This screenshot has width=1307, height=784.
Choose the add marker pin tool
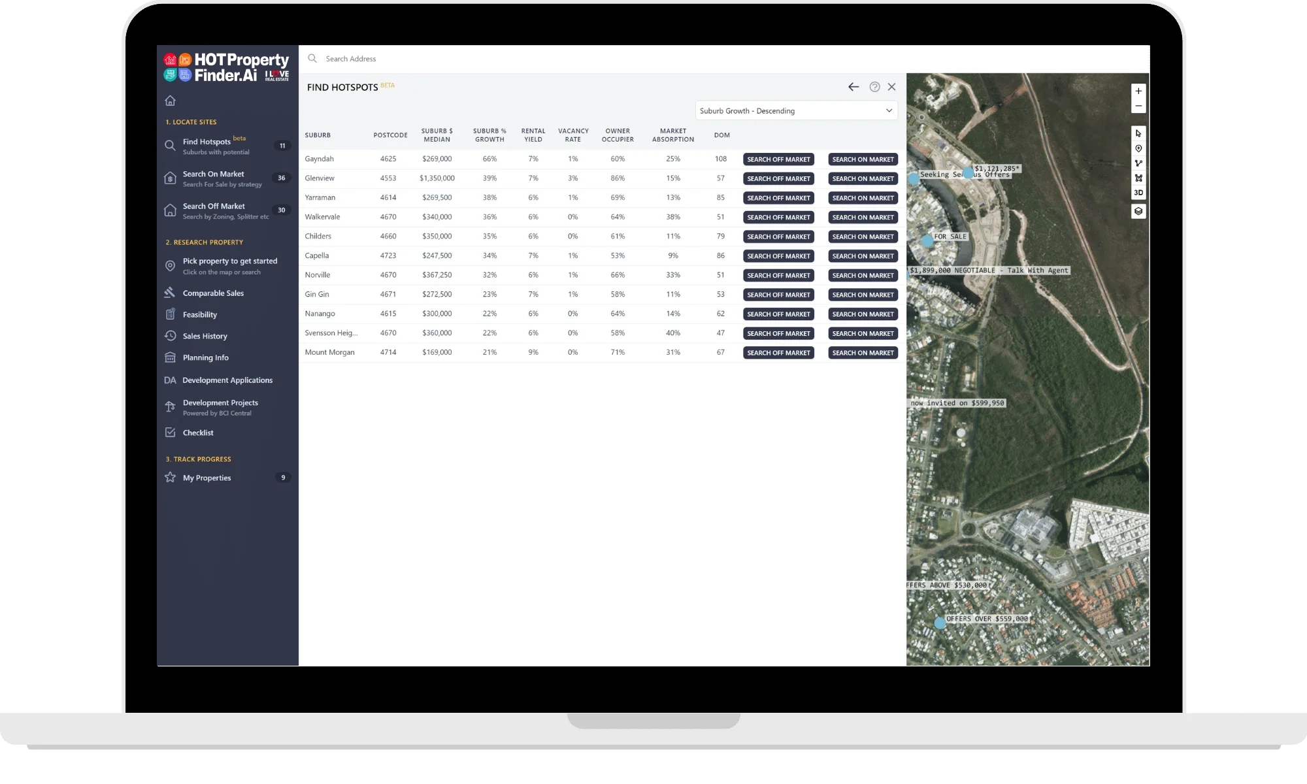(x=1138, y=149)
